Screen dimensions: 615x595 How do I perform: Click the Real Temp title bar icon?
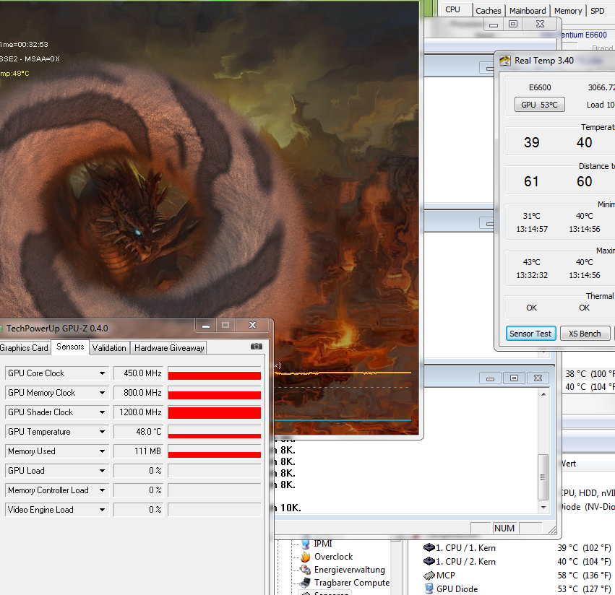(x=504, y=61)
